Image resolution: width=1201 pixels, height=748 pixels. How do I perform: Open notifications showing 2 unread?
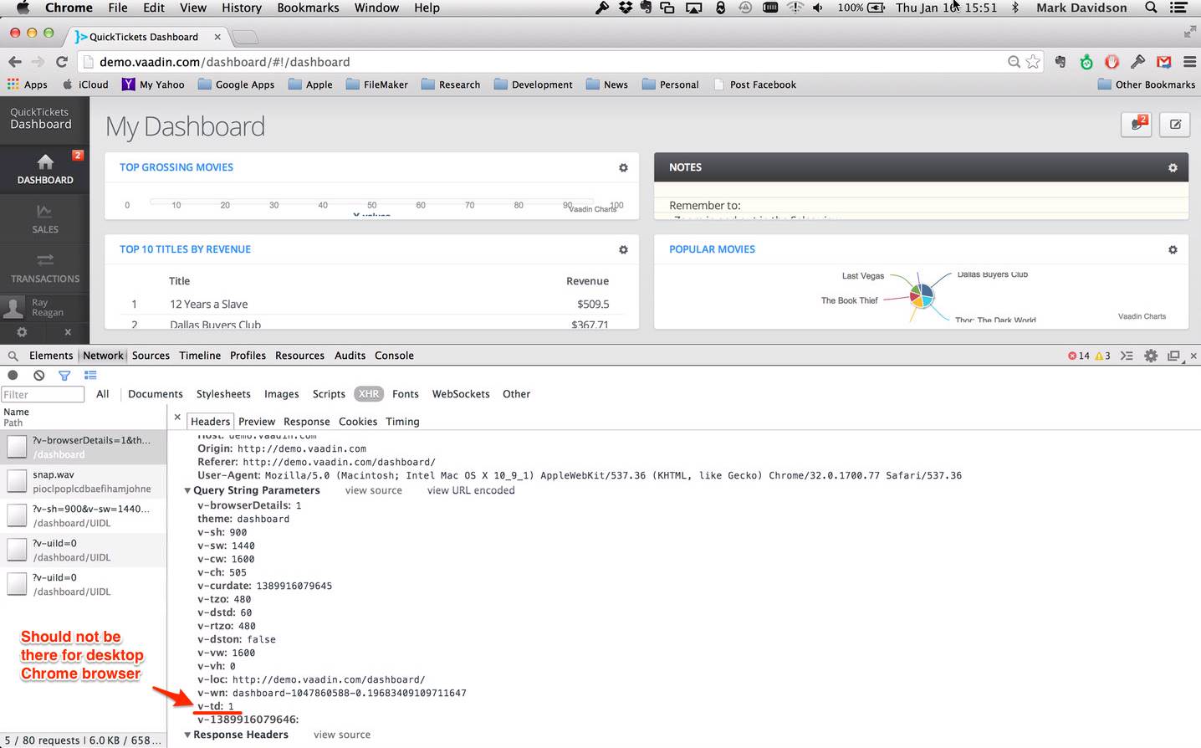click(x=1137, y=124)
